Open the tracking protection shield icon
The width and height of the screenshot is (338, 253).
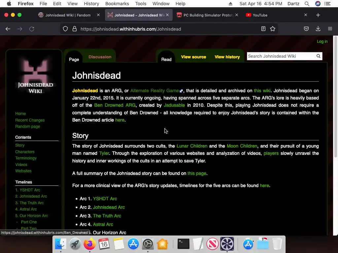point(65,29)
